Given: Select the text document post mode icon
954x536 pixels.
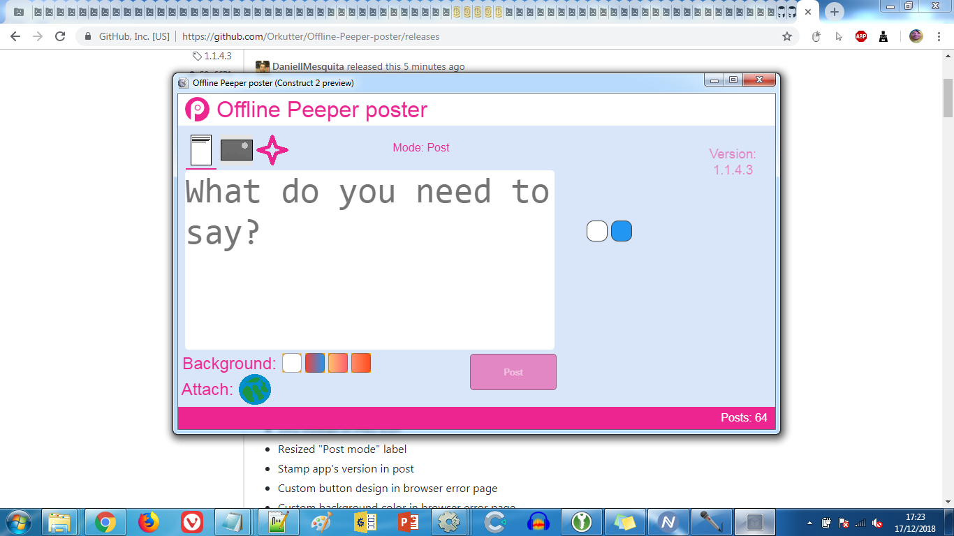Looking at the screenshot, I should pyautogui.click(x=201, y=150).
